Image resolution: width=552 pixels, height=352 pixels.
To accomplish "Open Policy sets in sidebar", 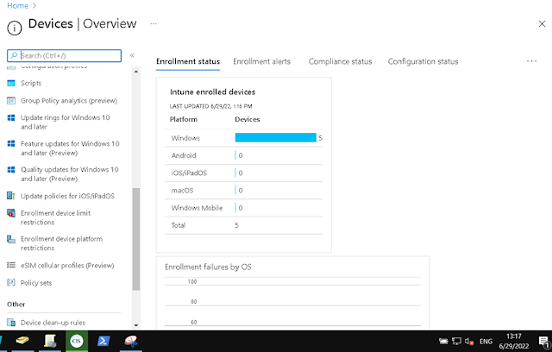I will [36, 283].
